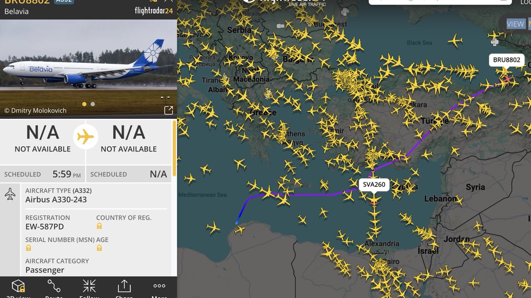Click the red selected BRU8802 aircraft icon
This screenshot has width=531, height=298.
tap(507, 79)
